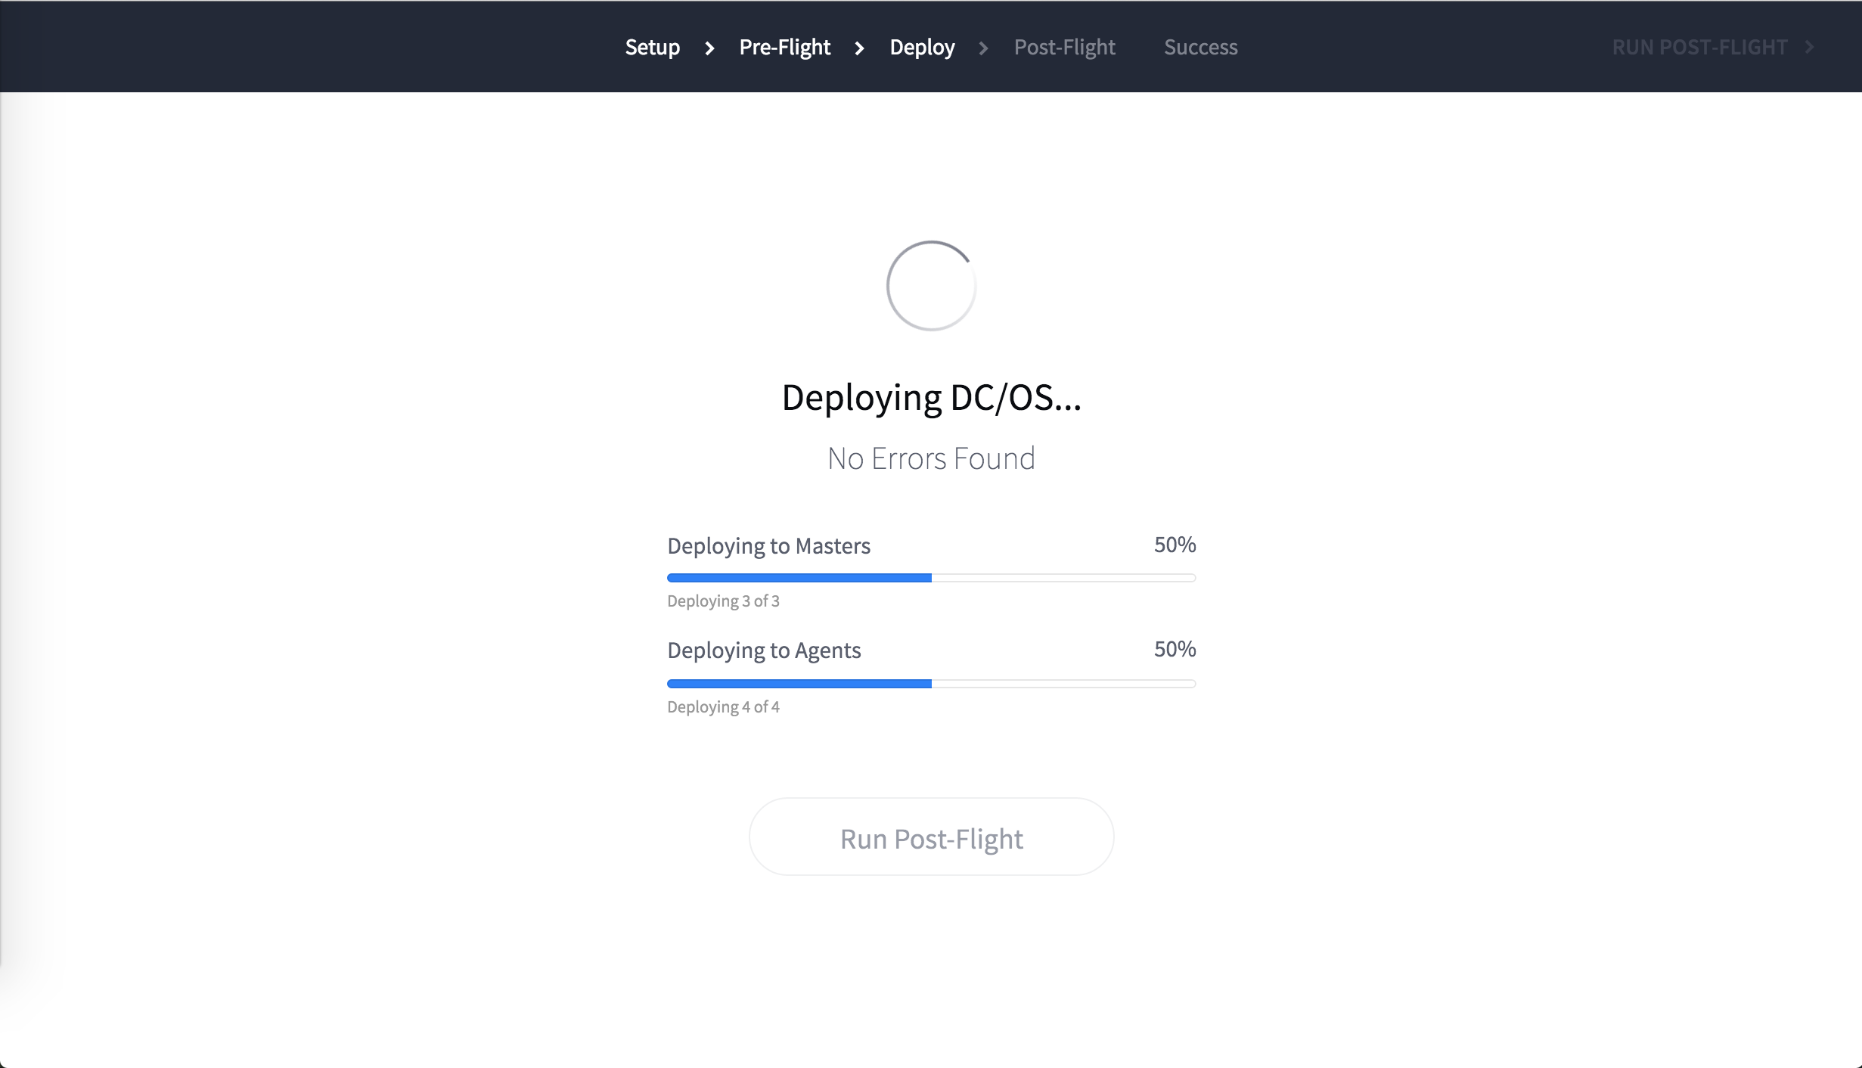
Task: Click arrow next to RUN POST-FLIGHT
Action: click(1809, 47)
